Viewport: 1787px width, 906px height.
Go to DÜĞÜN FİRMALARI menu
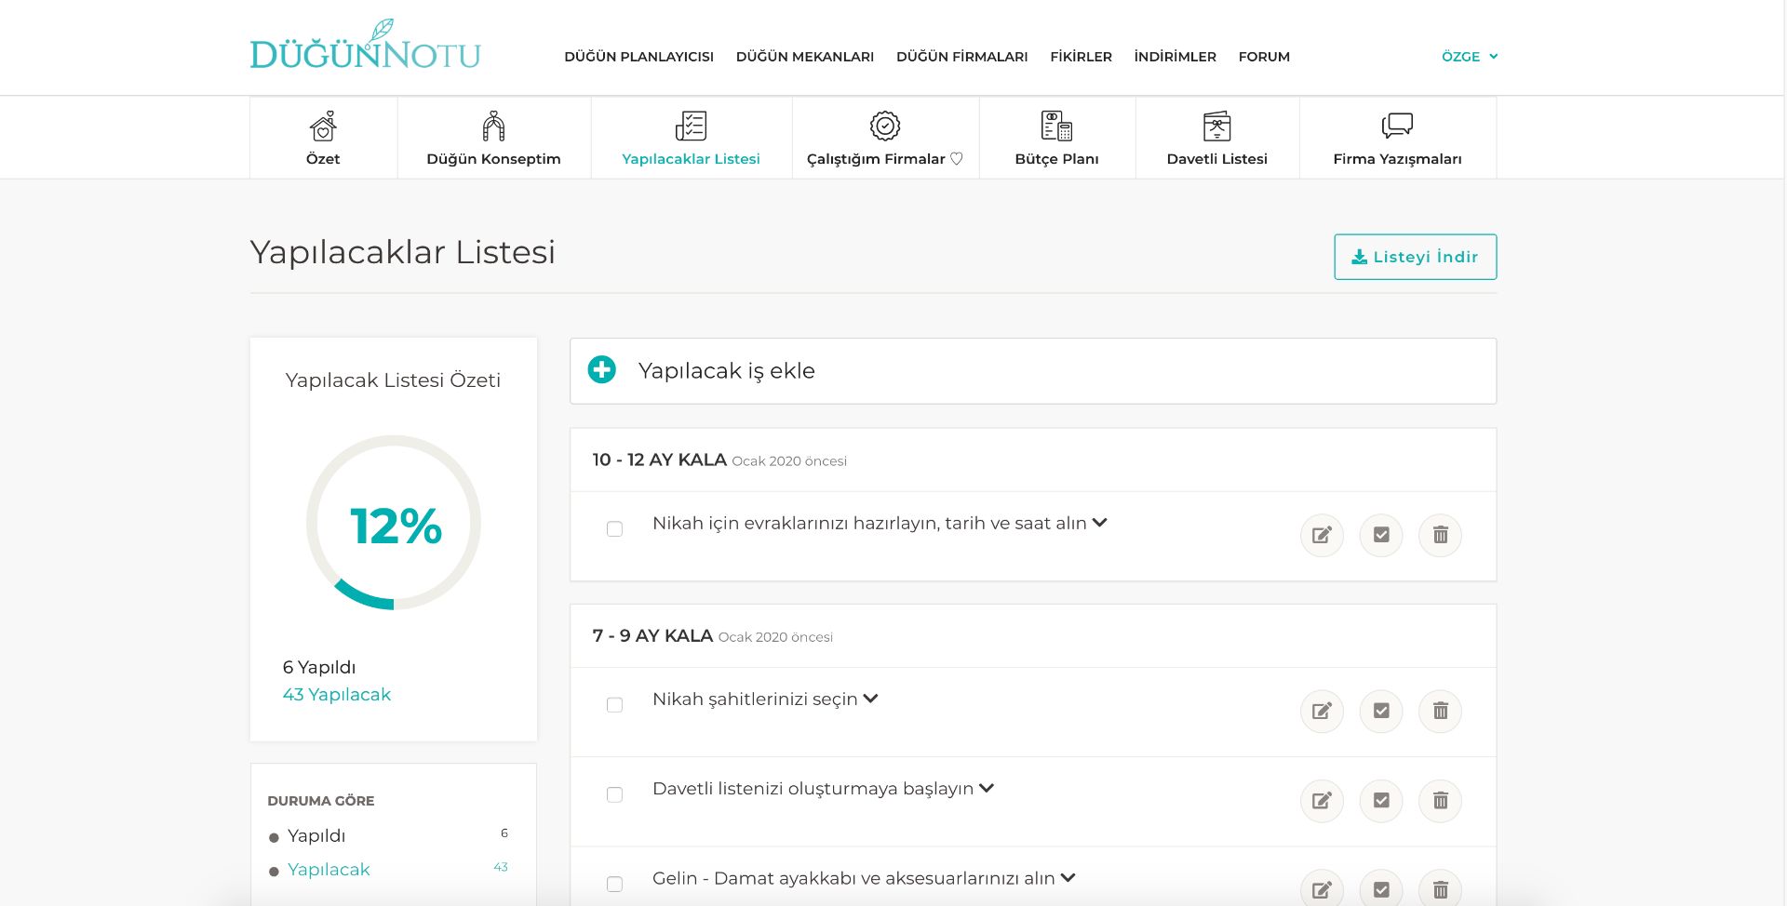[x=961, y=57]
